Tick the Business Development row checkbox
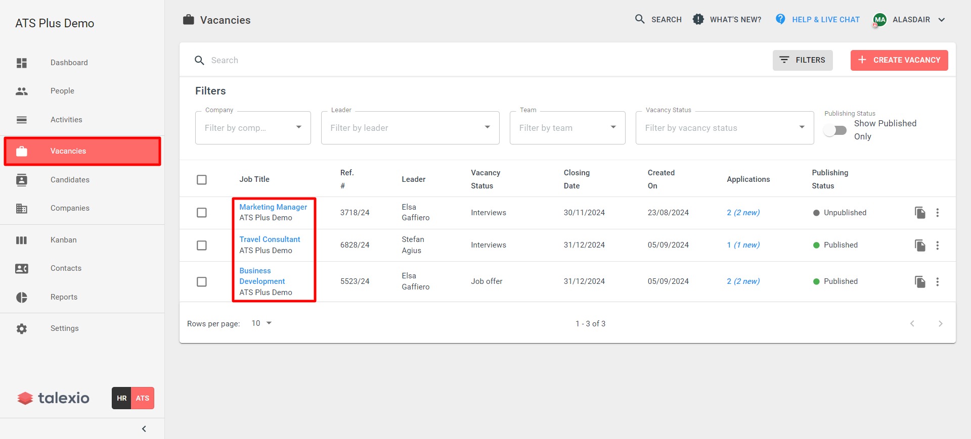 201,281
